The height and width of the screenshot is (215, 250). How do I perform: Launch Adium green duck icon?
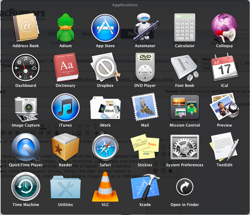66,27
